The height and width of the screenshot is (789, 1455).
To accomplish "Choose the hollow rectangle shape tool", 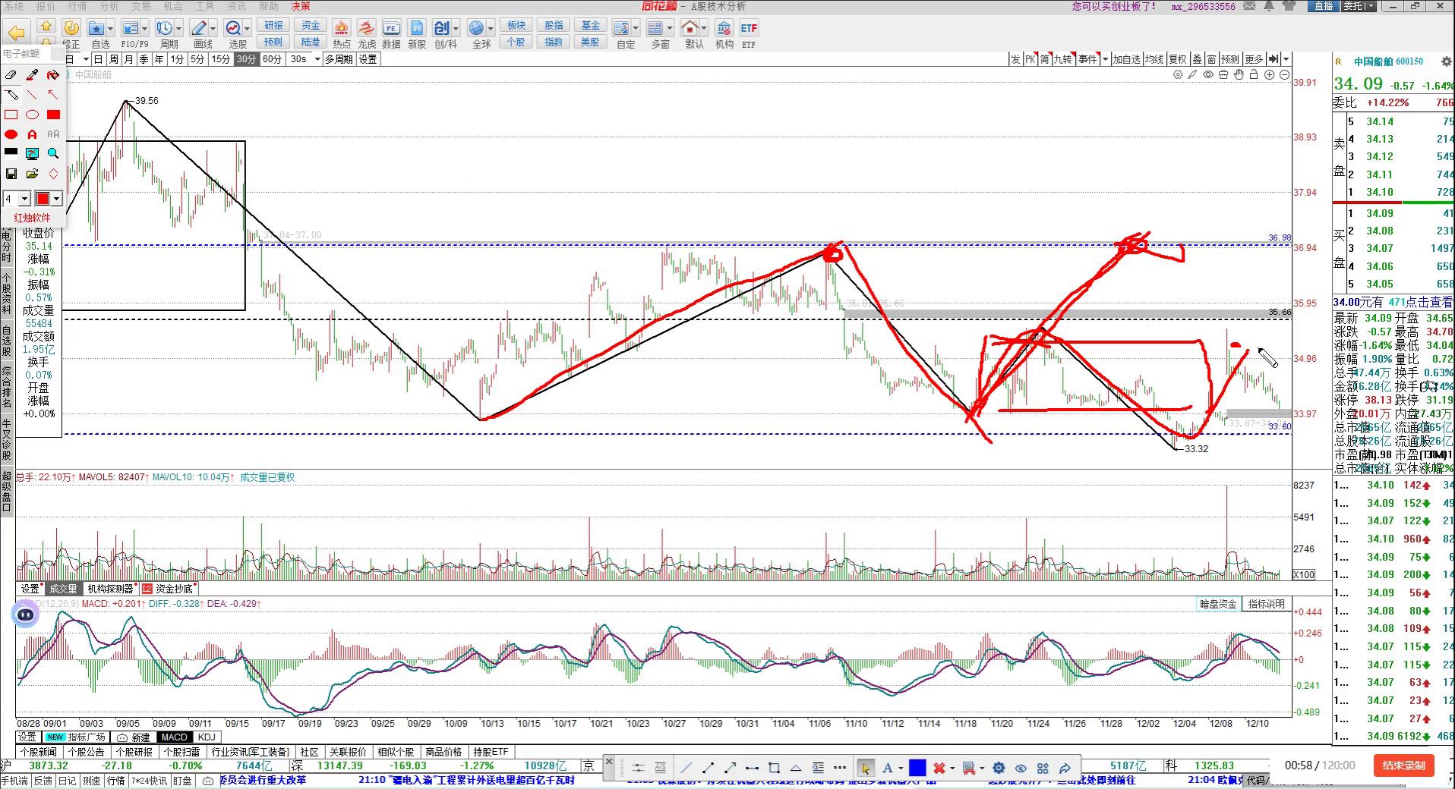I will [11, 115].
